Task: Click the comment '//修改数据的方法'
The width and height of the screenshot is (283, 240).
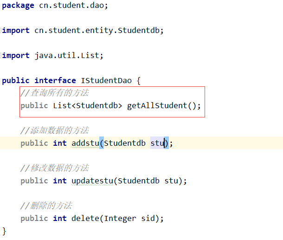Action: click(x=54, y=168)
